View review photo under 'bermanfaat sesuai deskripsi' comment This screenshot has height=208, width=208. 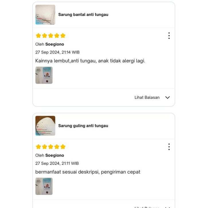44,186
